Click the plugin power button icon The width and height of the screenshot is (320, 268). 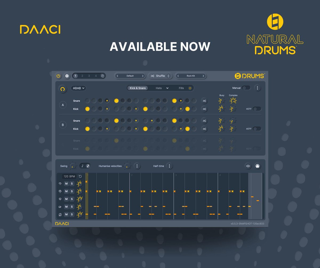pos(58,76)
